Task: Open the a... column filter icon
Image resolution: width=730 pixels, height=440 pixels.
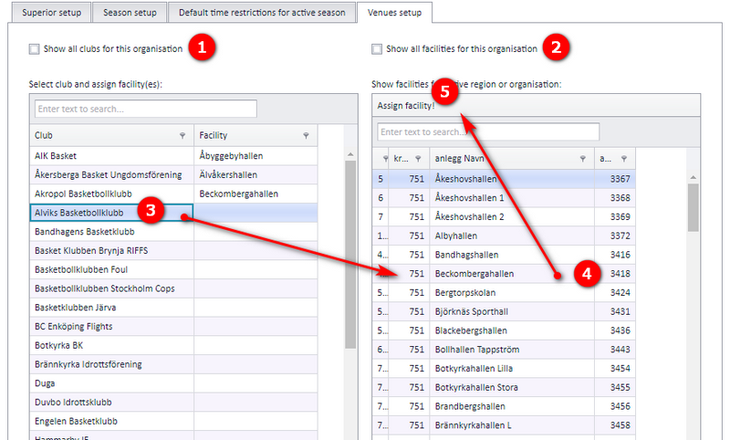Action: (x=624, y=159)
